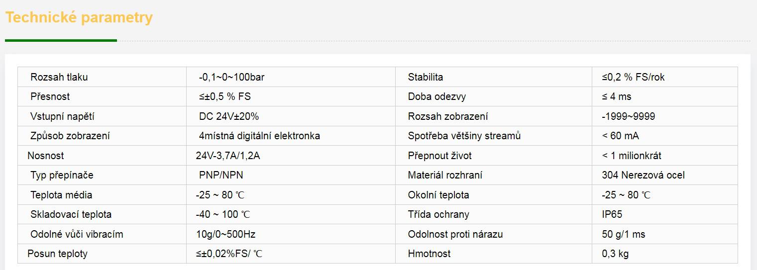Click the Nosnost value 24V-3,7A/1,2A

(x=228, y=156)
